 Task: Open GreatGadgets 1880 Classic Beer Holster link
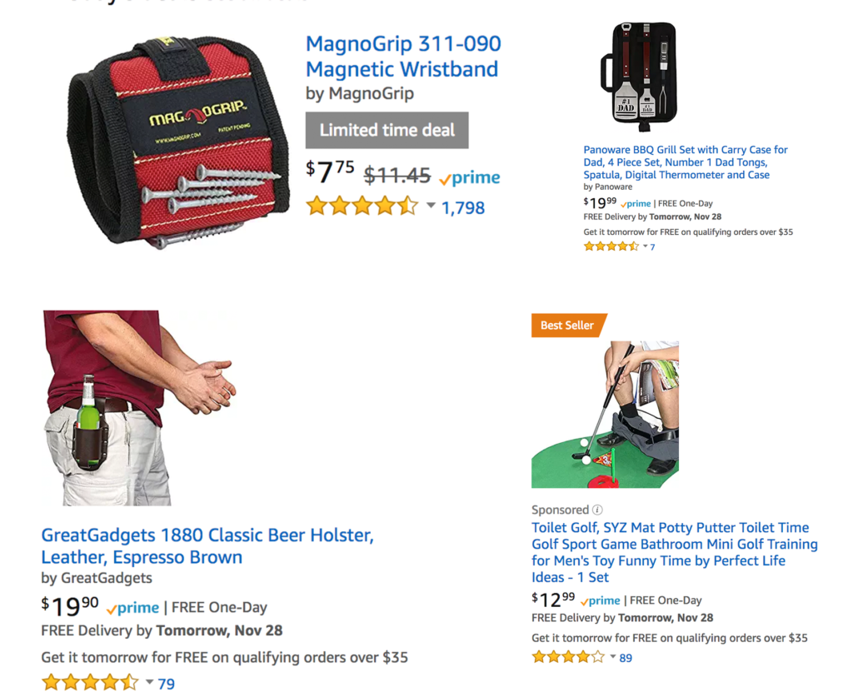coord(207,545)
